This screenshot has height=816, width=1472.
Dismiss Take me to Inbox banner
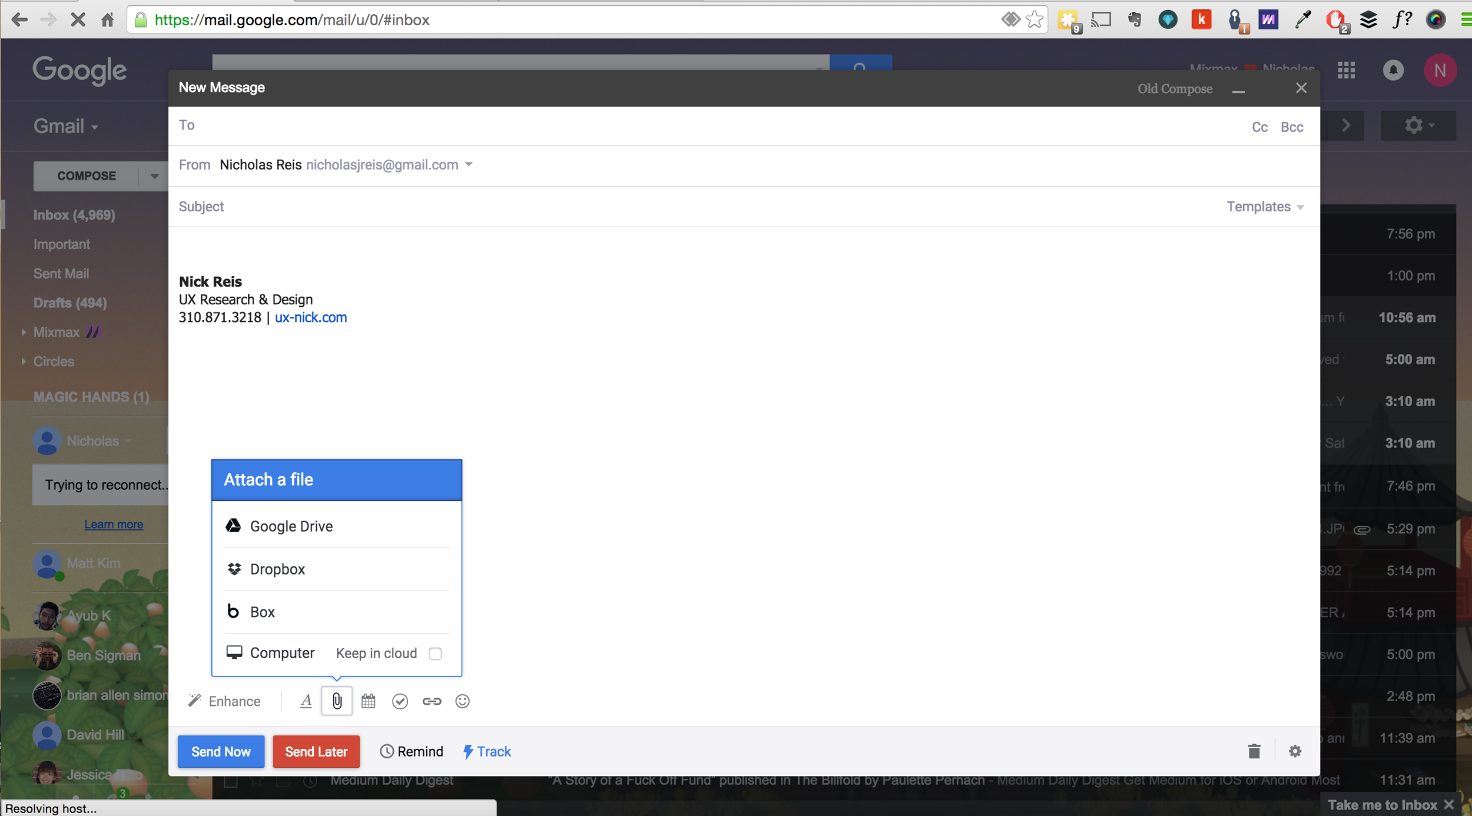pyautogui.click(x=1449, y=804)
